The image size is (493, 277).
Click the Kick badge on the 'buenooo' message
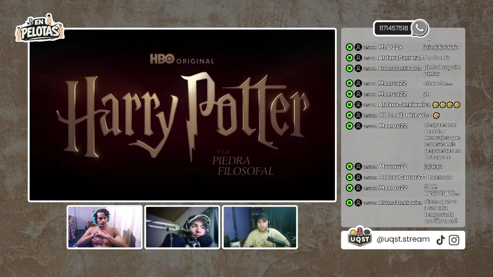349,177
